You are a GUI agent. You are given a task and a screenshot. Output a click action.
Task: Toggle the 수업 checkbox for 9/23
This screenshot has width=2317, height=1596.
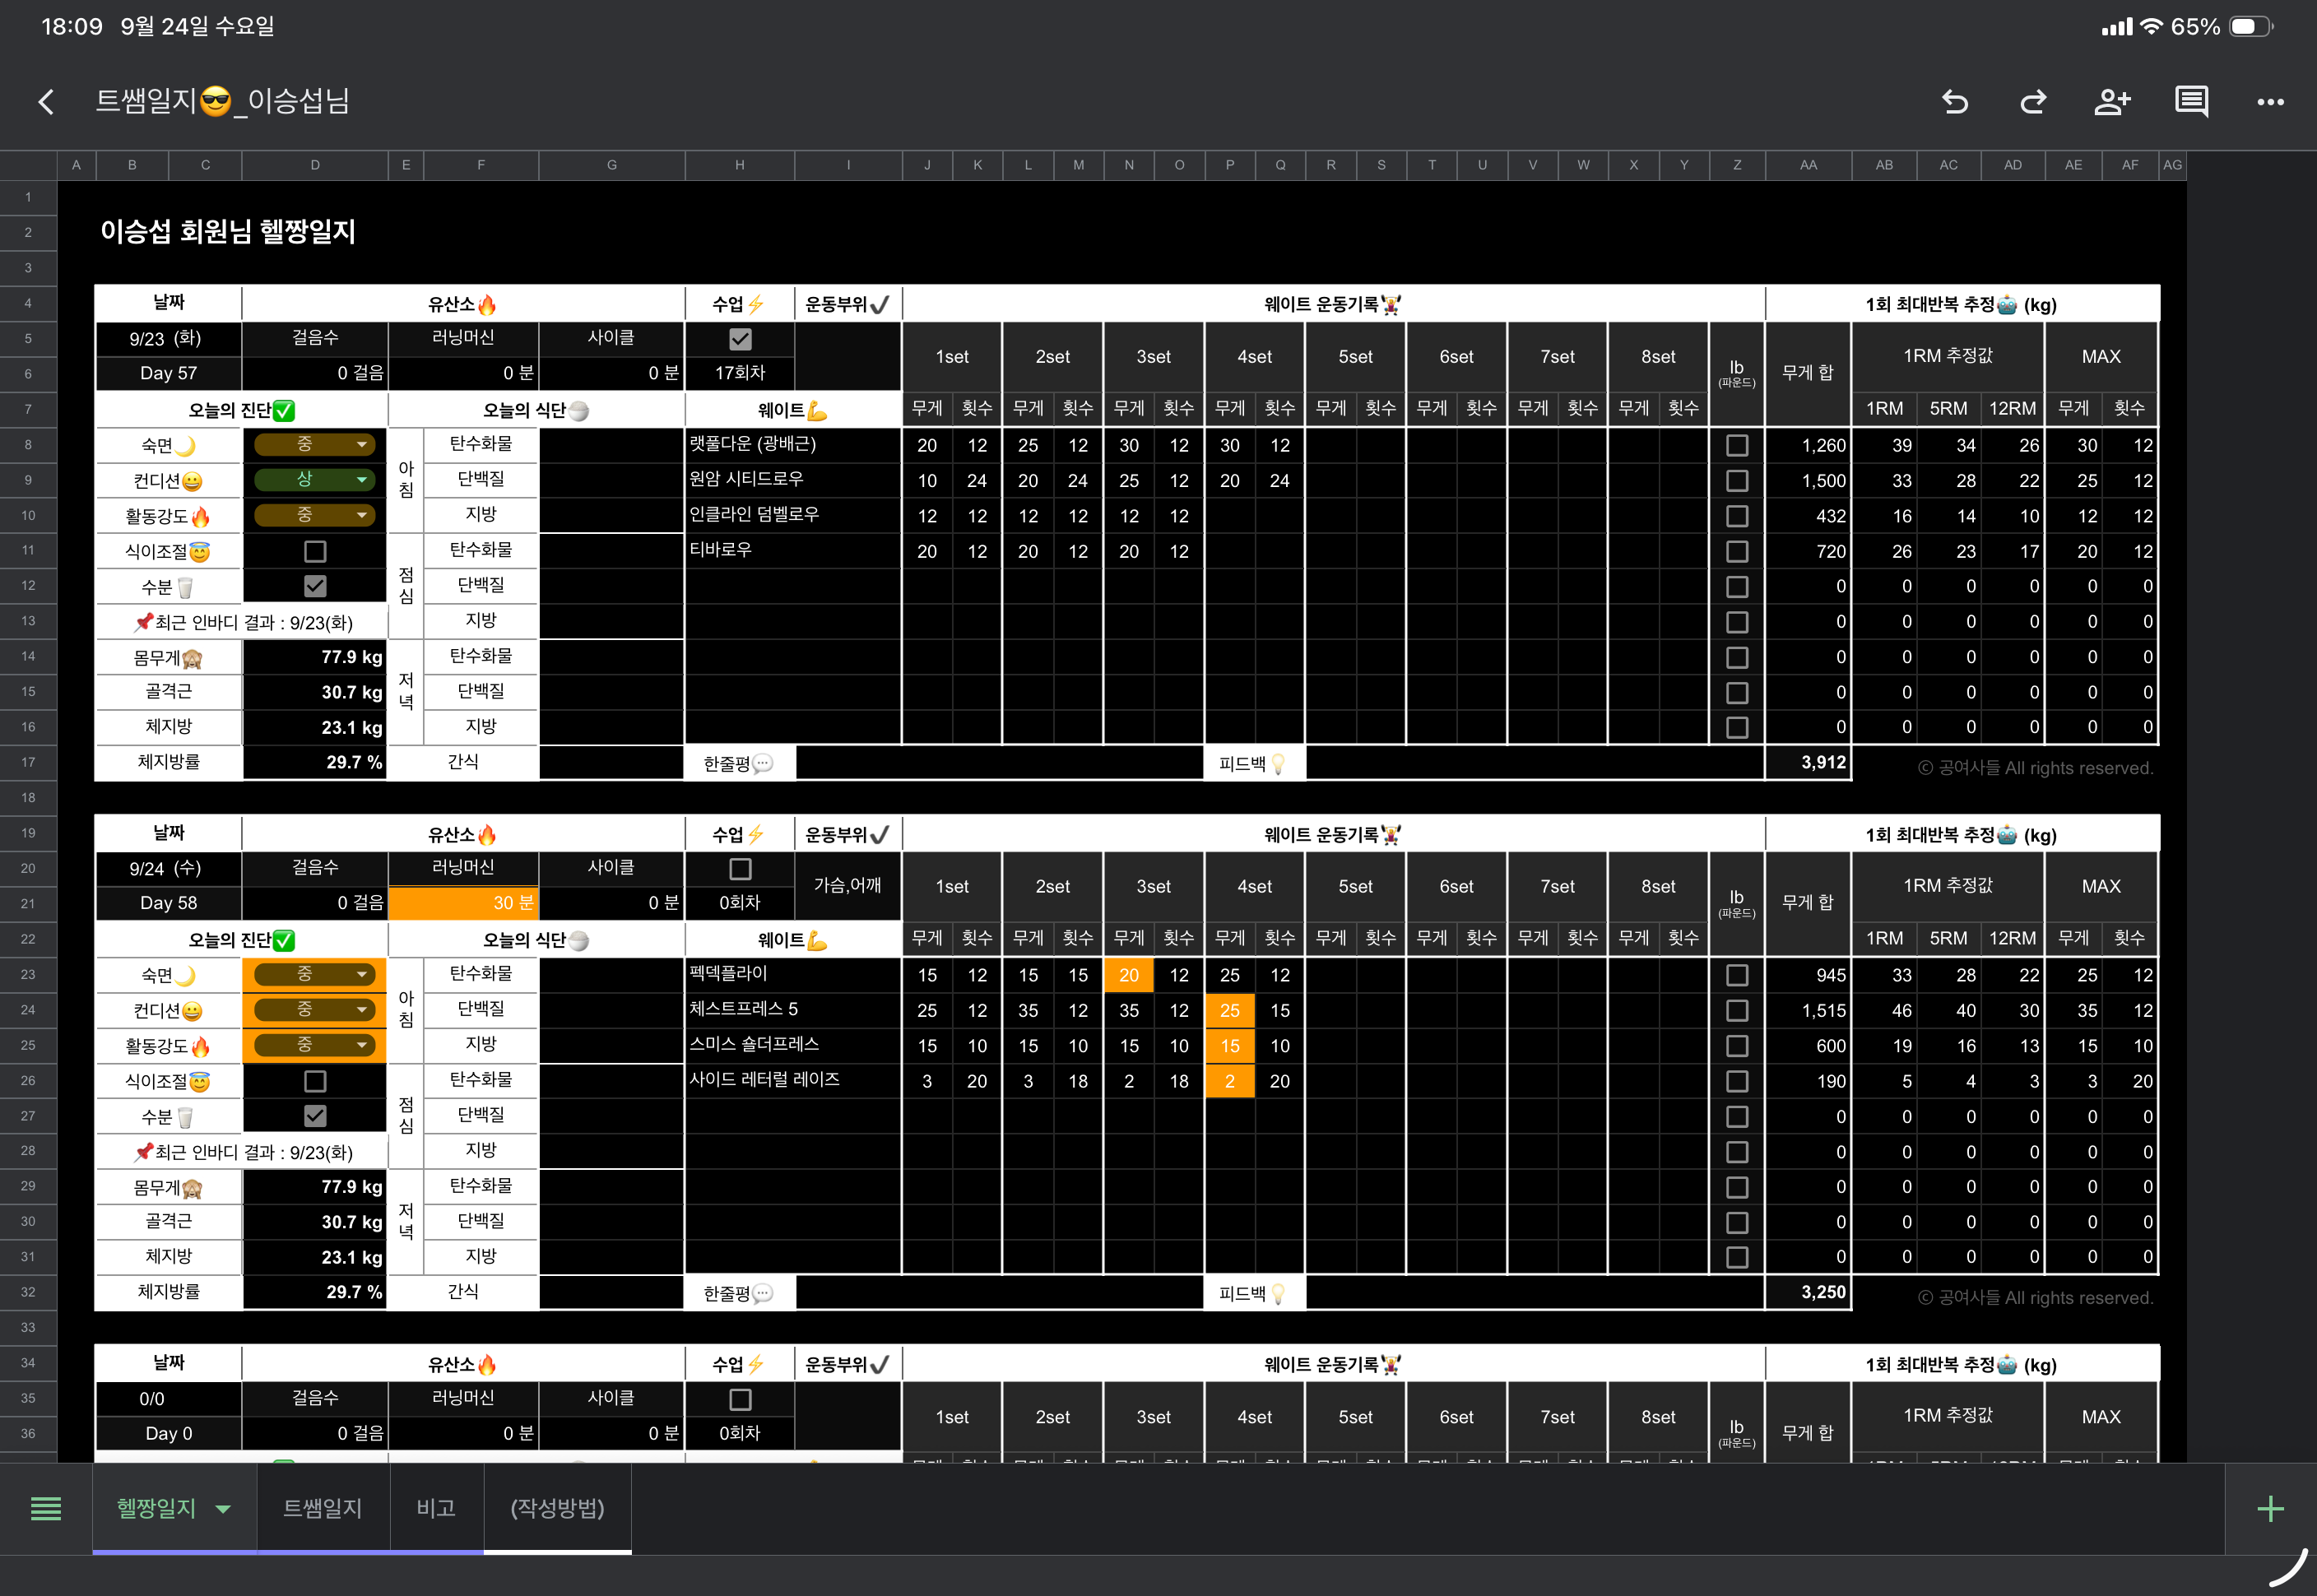740,339
